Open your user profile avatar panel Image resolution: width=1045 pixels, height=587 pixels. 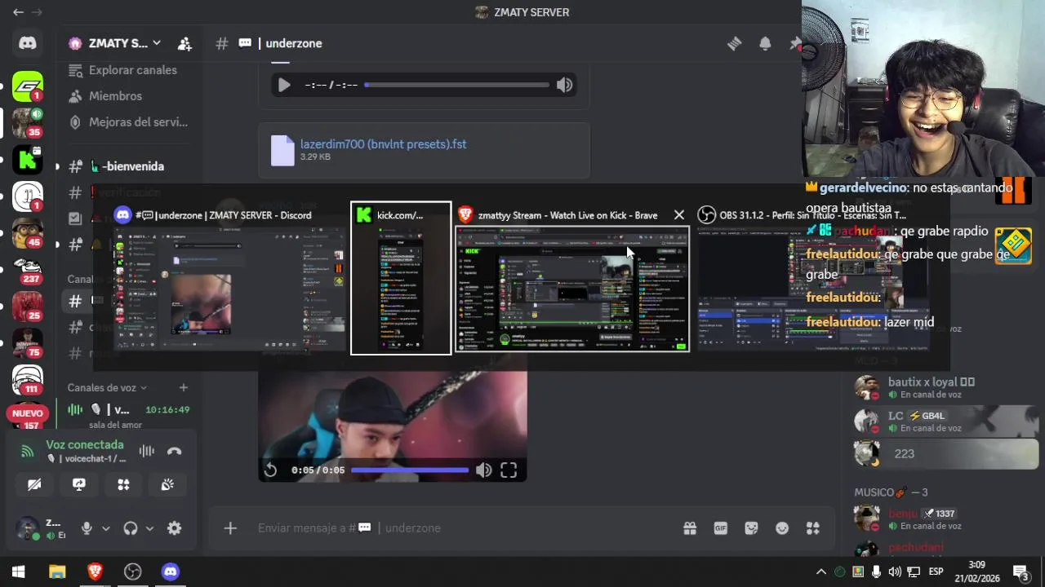(x=41, y=528)
